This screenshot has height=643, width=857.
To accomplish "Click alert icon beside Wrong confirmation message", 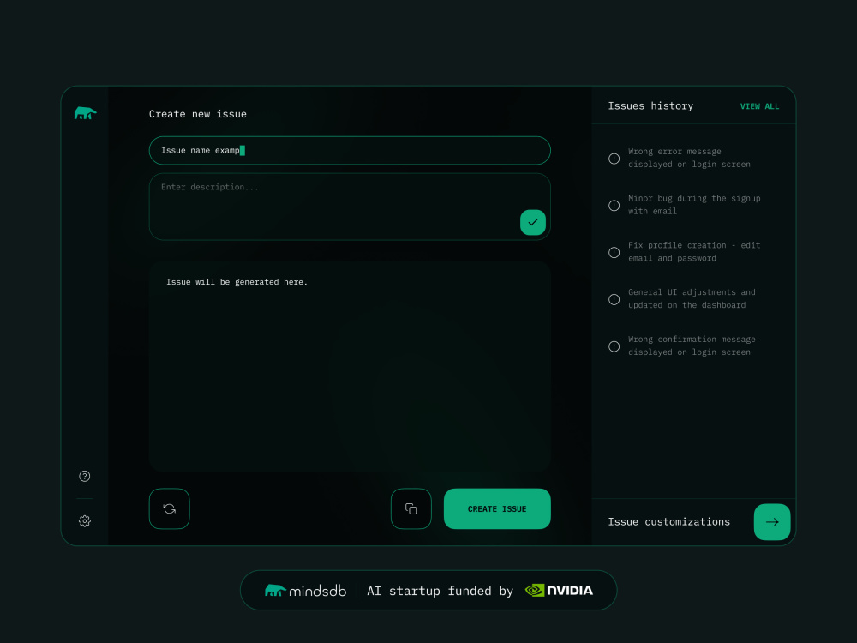I will coord(614,346).
